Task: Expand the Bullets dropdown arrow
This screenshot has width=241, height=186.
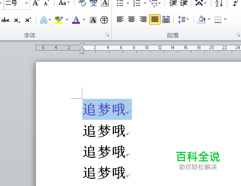Action: pyautogui.click(x=128, y=3)
